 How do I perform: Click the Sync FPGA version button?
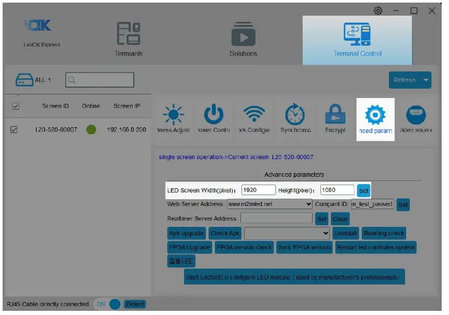pyautogui.click(x=304, y=247)
